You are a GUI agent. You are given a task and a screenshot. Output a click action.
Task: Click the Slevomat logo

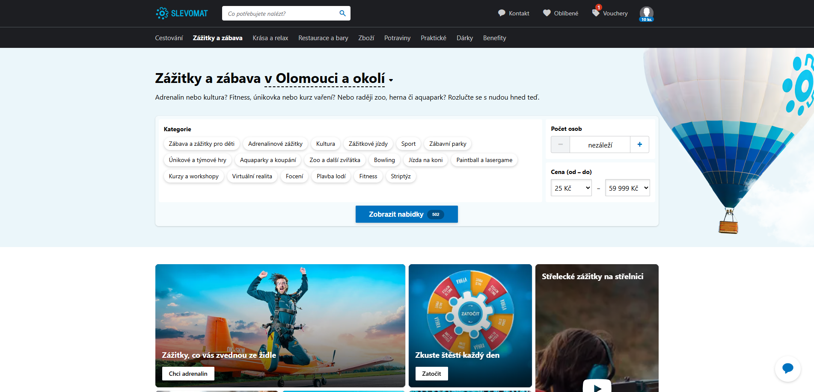[182, 13]
